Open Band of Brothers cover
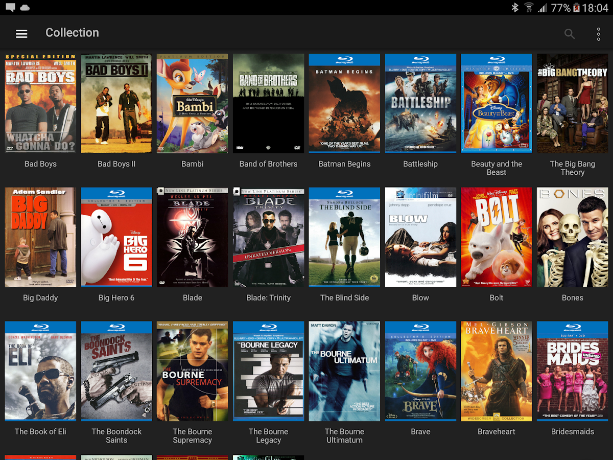613x460 pixels. click(269, 103)
